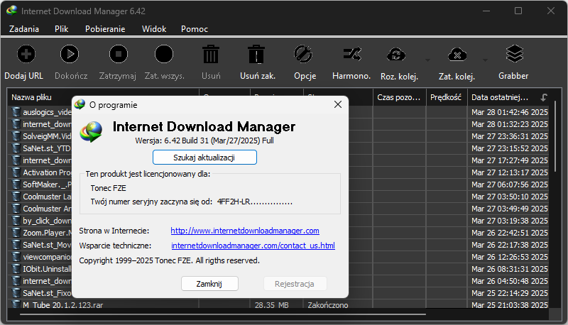568x325 pixels.
Task: Click the Zatrzymaj stop icon
Action: tap(119, 55)
